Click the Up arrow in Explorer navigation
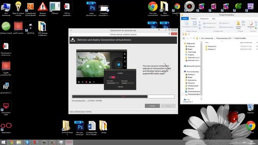Viewport: 258px width, 145px height. (x=193, y=38)
